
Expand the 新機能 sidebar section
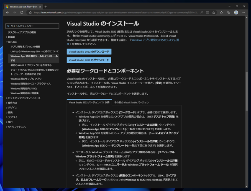tap(10, 37)
